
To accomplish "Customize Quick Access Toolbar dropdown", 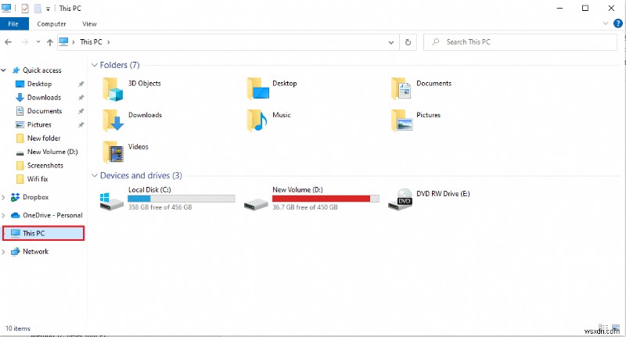I will [48, 9].
